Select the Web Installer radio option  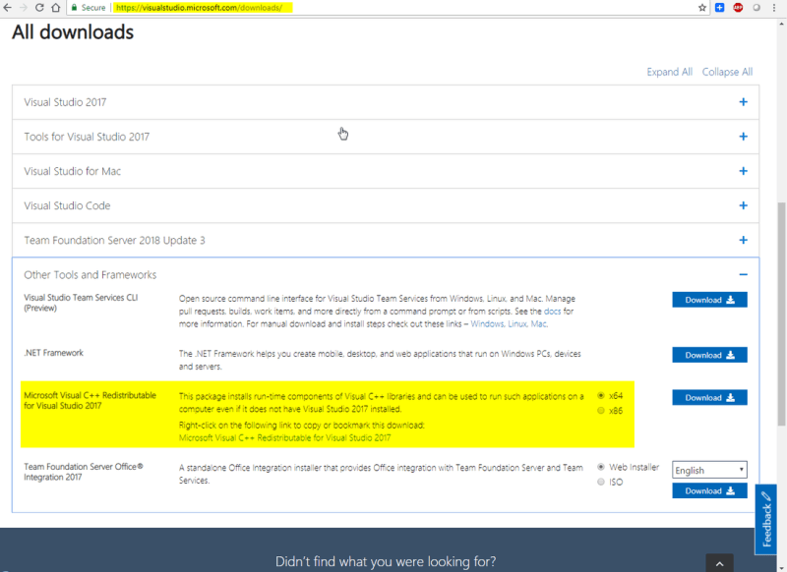(x=601, y=467)
